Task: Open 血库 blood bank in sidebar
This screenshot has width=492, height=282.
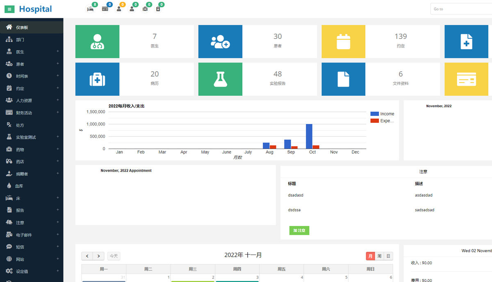Action: (x=32, y=186)
